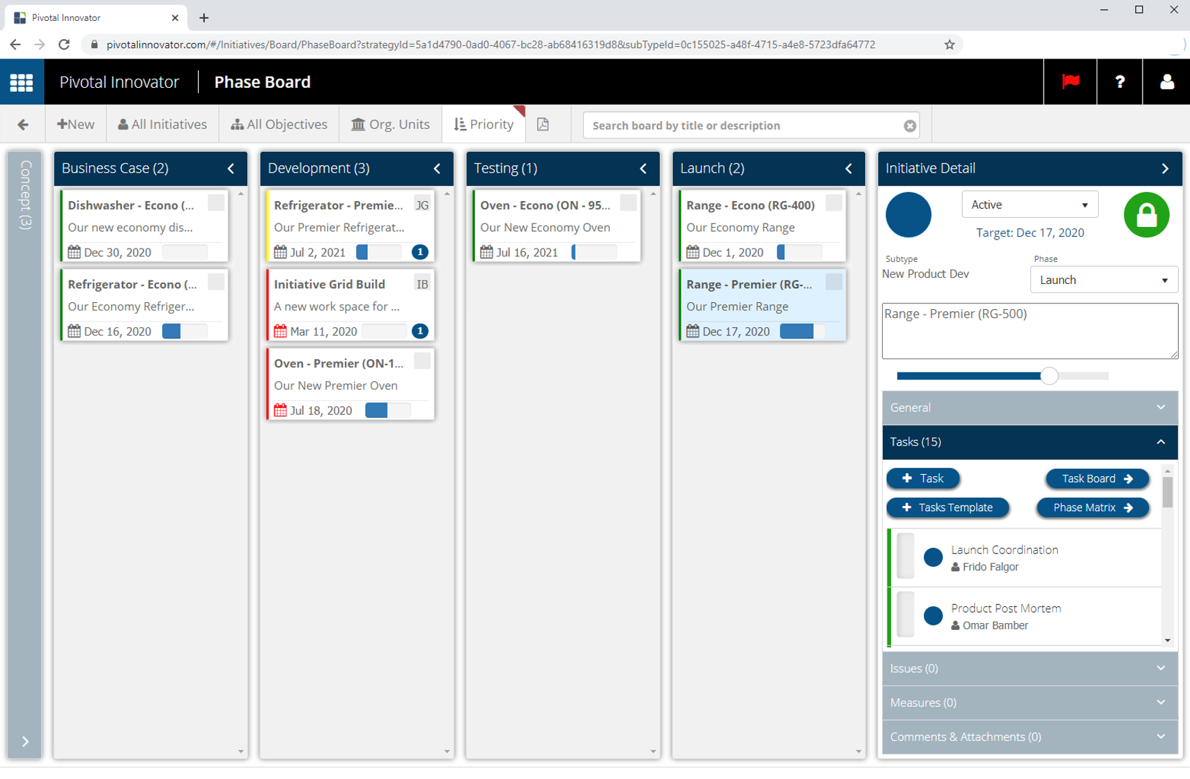The height and width of the screenshot is (779, 1190).
Task: Click calendar icon on Range - Econo card
Action: [x=693, y=252]
